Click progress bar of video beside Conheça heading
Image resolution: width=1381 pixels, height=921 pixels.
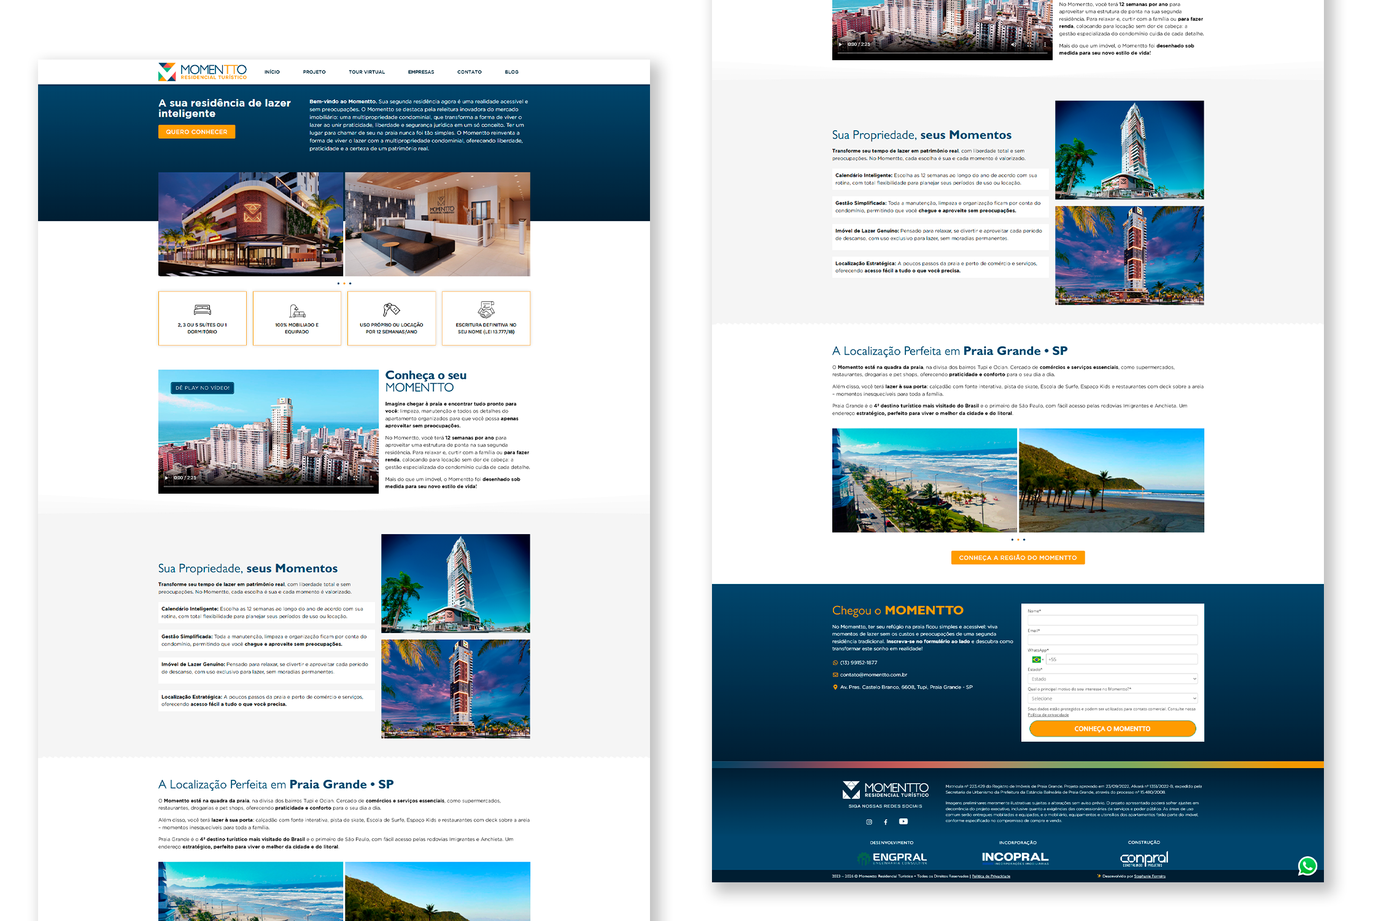coord(268,487)
